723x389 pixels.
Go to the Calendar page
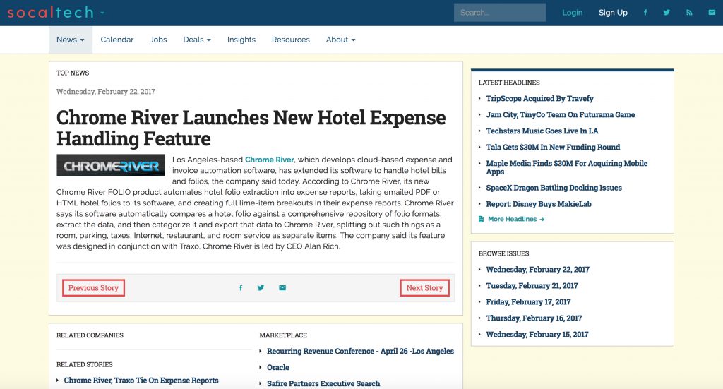[x=116, y=40]
